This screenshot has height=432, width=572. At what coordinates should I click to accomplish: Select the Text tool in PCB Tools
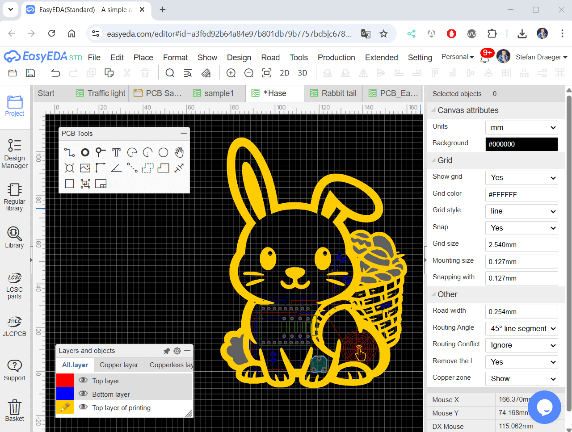116,152
